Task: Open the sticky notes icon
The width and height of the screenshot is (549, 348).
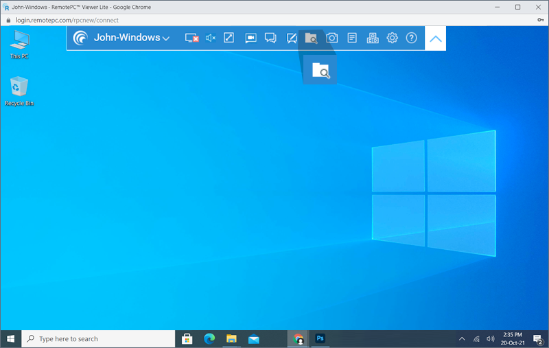Action: tap(351, 38)
